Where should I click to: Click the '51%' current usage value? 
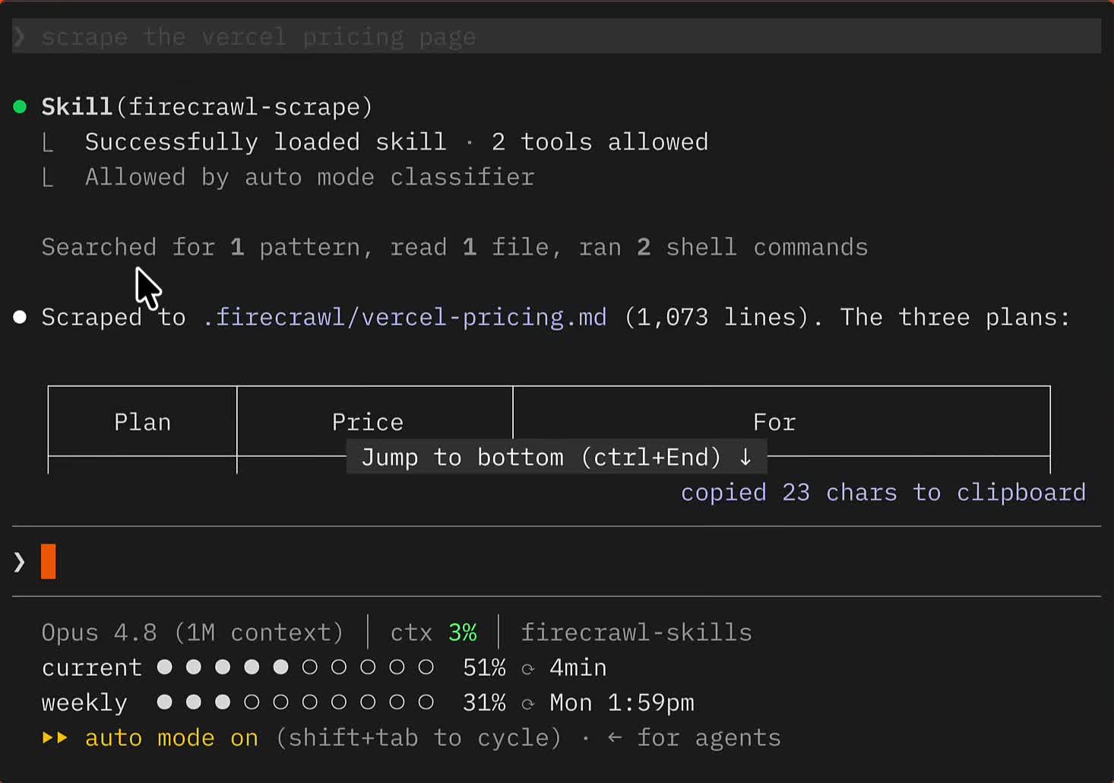(484, 667)
